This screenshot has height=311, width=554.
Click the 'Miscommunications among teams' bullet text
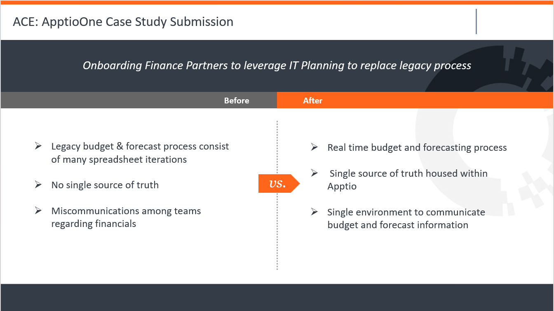pyautogui.click(x=126, y=217)
